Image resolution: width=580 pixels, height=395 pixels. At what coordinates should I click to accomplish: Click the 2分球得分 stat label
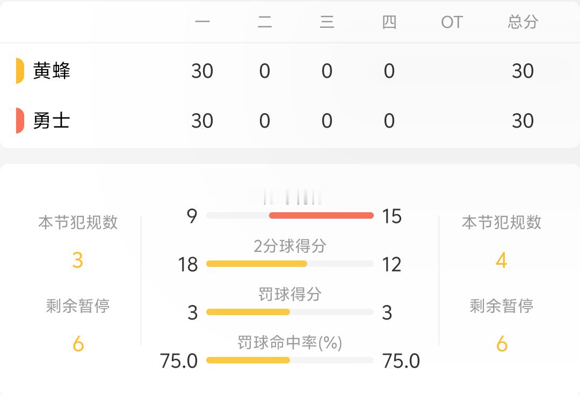[x=290, y=246]
